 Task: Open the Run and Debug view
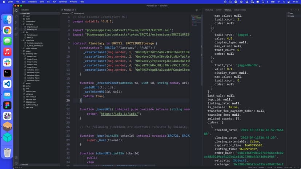coord(16,28)
